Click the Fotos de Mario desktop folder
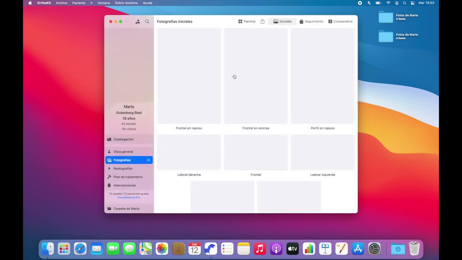Viewport: 462px width, 260px height. point(386,36)
